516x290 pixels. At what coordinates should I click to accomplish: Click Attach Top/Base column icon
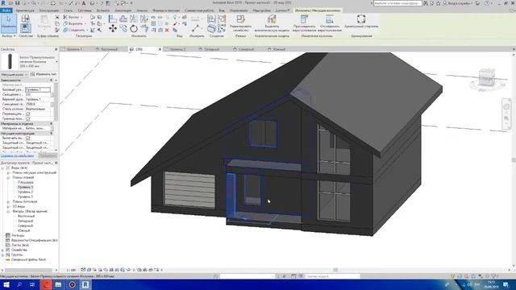[304, 19]
